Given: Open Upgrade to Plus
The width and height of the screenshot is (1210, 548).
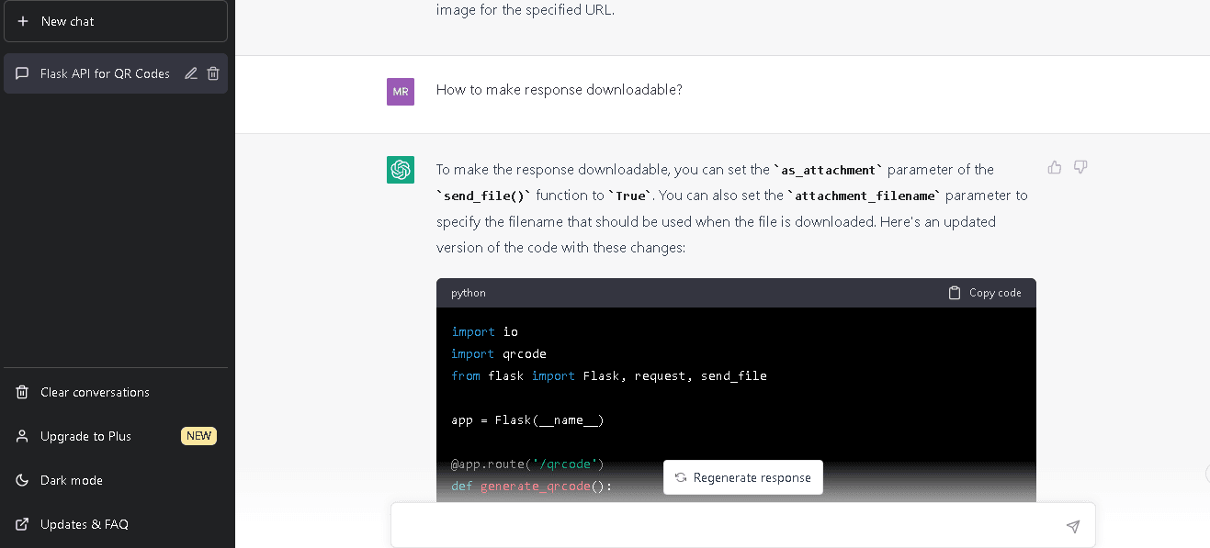Looking at the screenshot, I should [116, 436].
